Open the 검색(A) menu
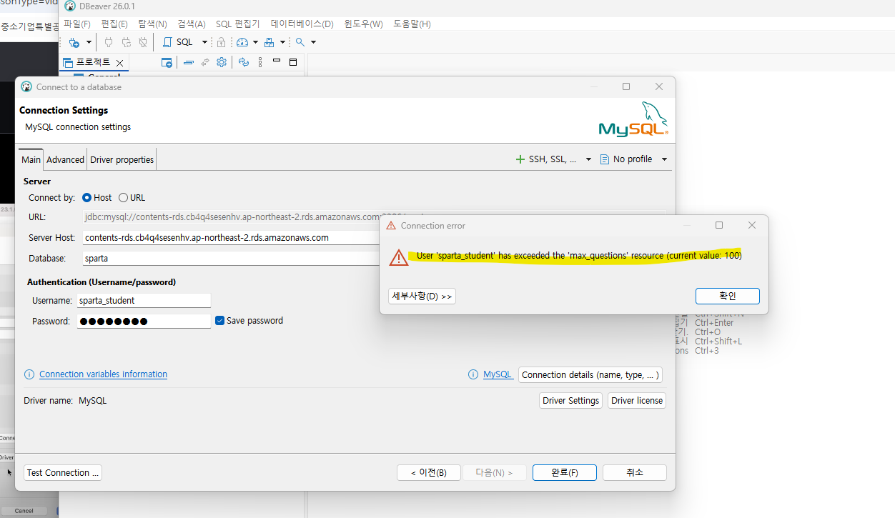Image resolution: width=895 pixels, height=518 pixels. [191, 24]
